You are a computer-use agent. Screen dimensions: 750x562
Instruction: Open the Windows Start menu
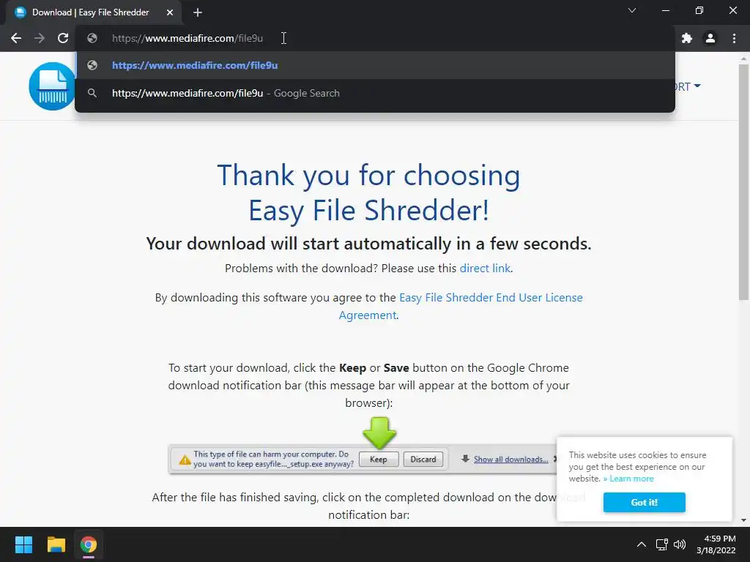23,544
